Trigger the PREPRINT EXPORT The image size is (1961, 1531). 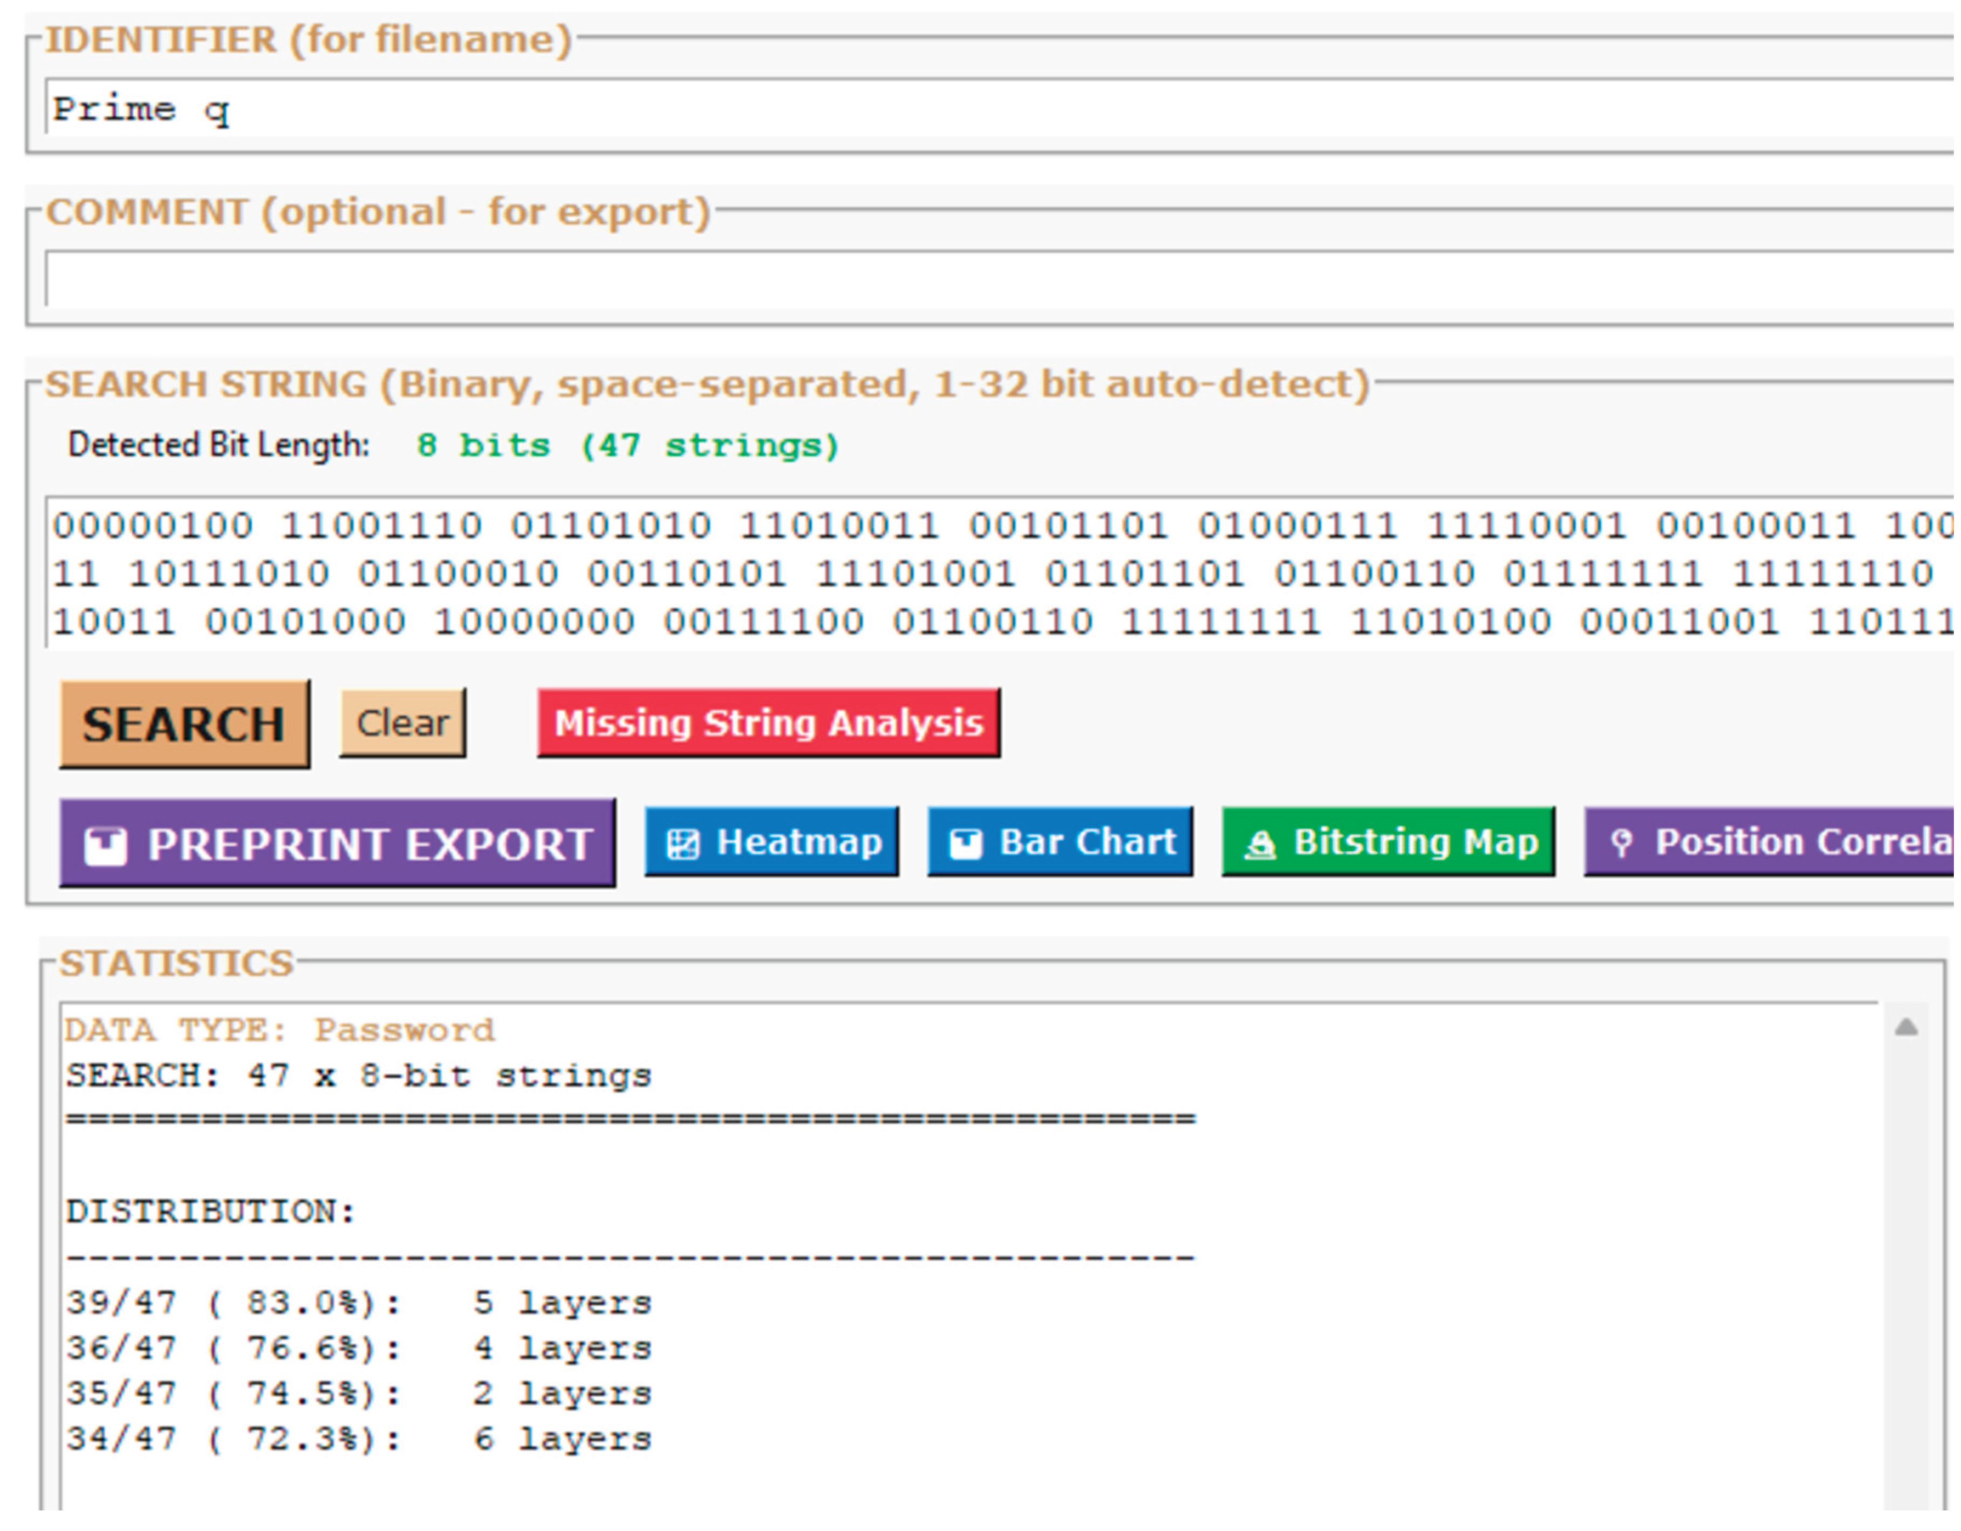337,842
